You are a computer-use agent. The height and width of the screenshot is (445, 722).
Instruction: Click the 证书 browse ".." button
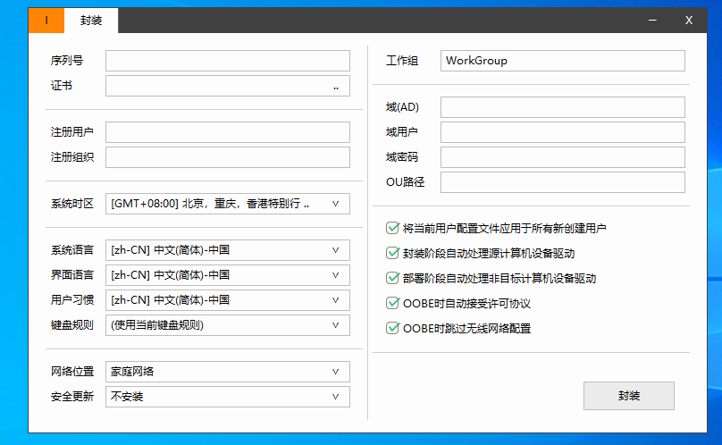click(x=336, y=87)
